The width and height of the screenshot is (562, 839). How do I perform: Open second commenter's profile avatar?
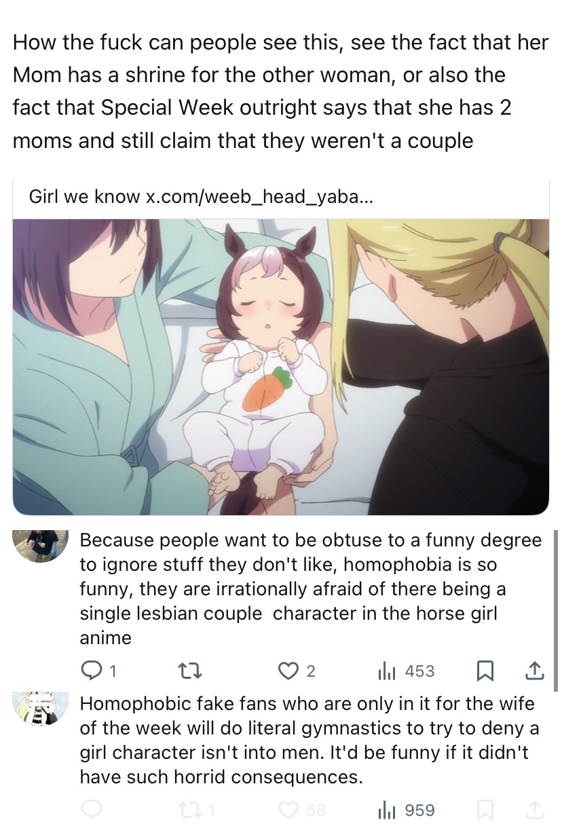point(41,709)
